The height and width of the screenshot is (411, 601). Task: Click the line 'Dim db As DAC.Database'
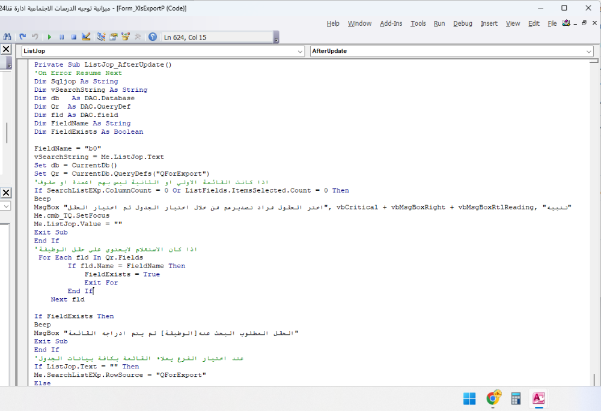click(x=84, y=98)
